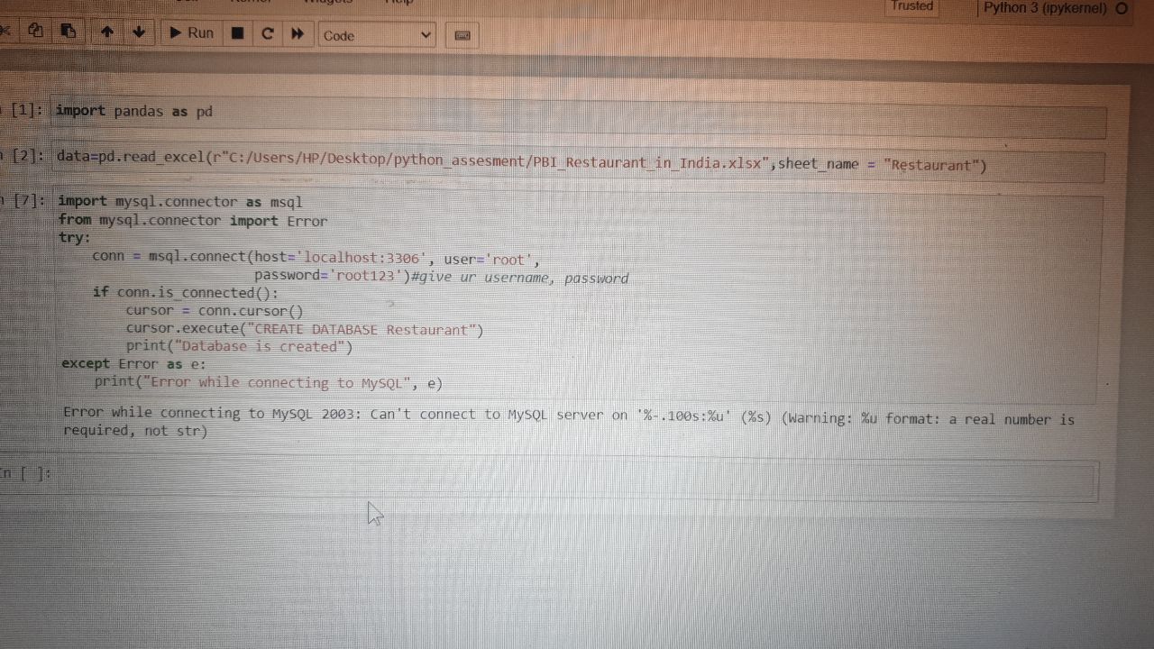The height and width of the screenshot is (649, 1154).
Task: Click the Trusted notebook indicator
Action: [x=911, y=6]
